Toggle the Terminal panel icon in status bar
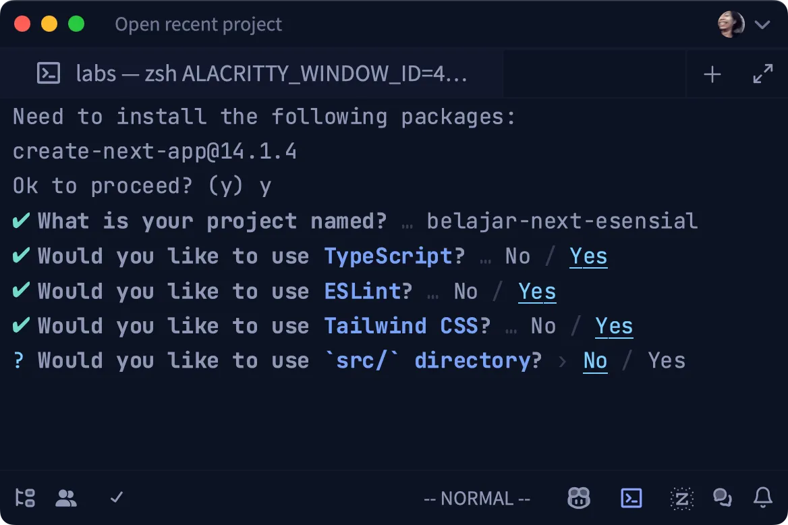Image resolution: width=788 pixels, height=525 pixels. [631, 499]
